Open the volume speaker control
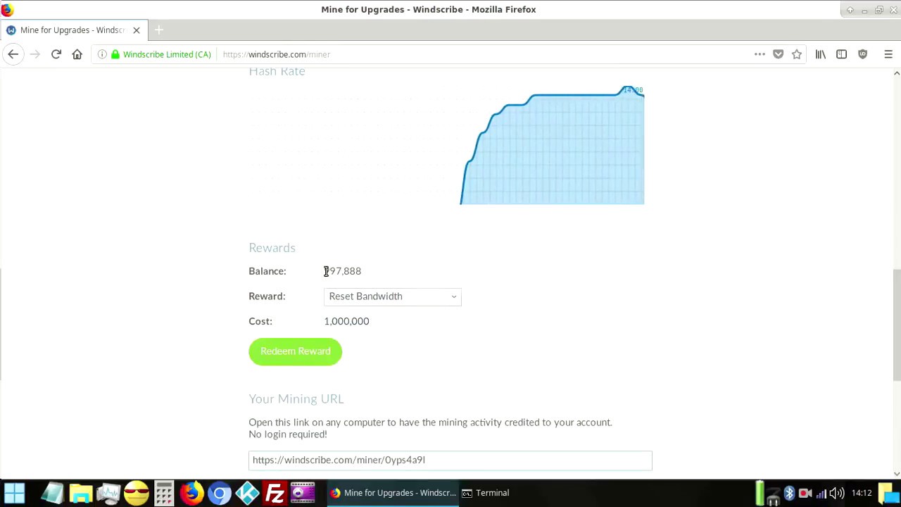This screenshot has height=507, width=901. tap(836, 493)
